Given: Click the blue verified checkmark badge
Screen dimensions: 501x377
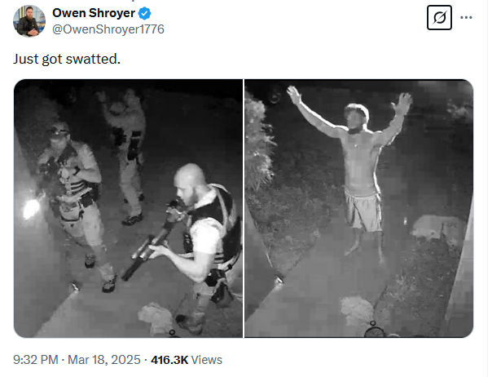Looking at the screenshot, I should click(145, 13).
